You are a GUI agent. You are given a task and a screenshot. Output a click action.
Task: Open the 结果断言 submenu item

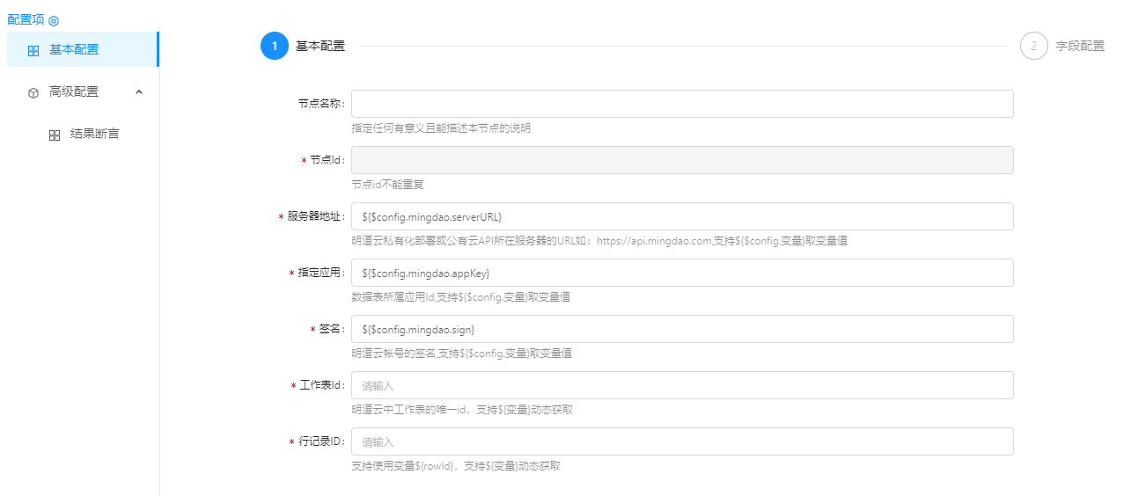(94, 135)
